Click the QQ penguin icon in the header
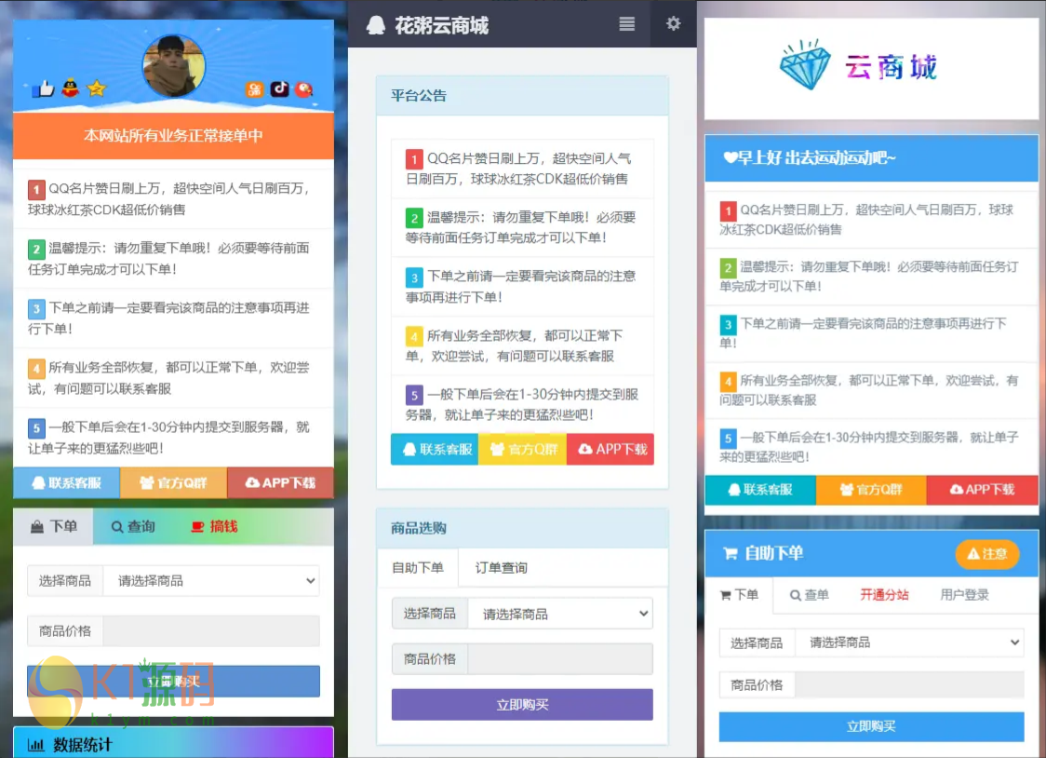This screenshot has height=758, width=1046. coord(71,88)
